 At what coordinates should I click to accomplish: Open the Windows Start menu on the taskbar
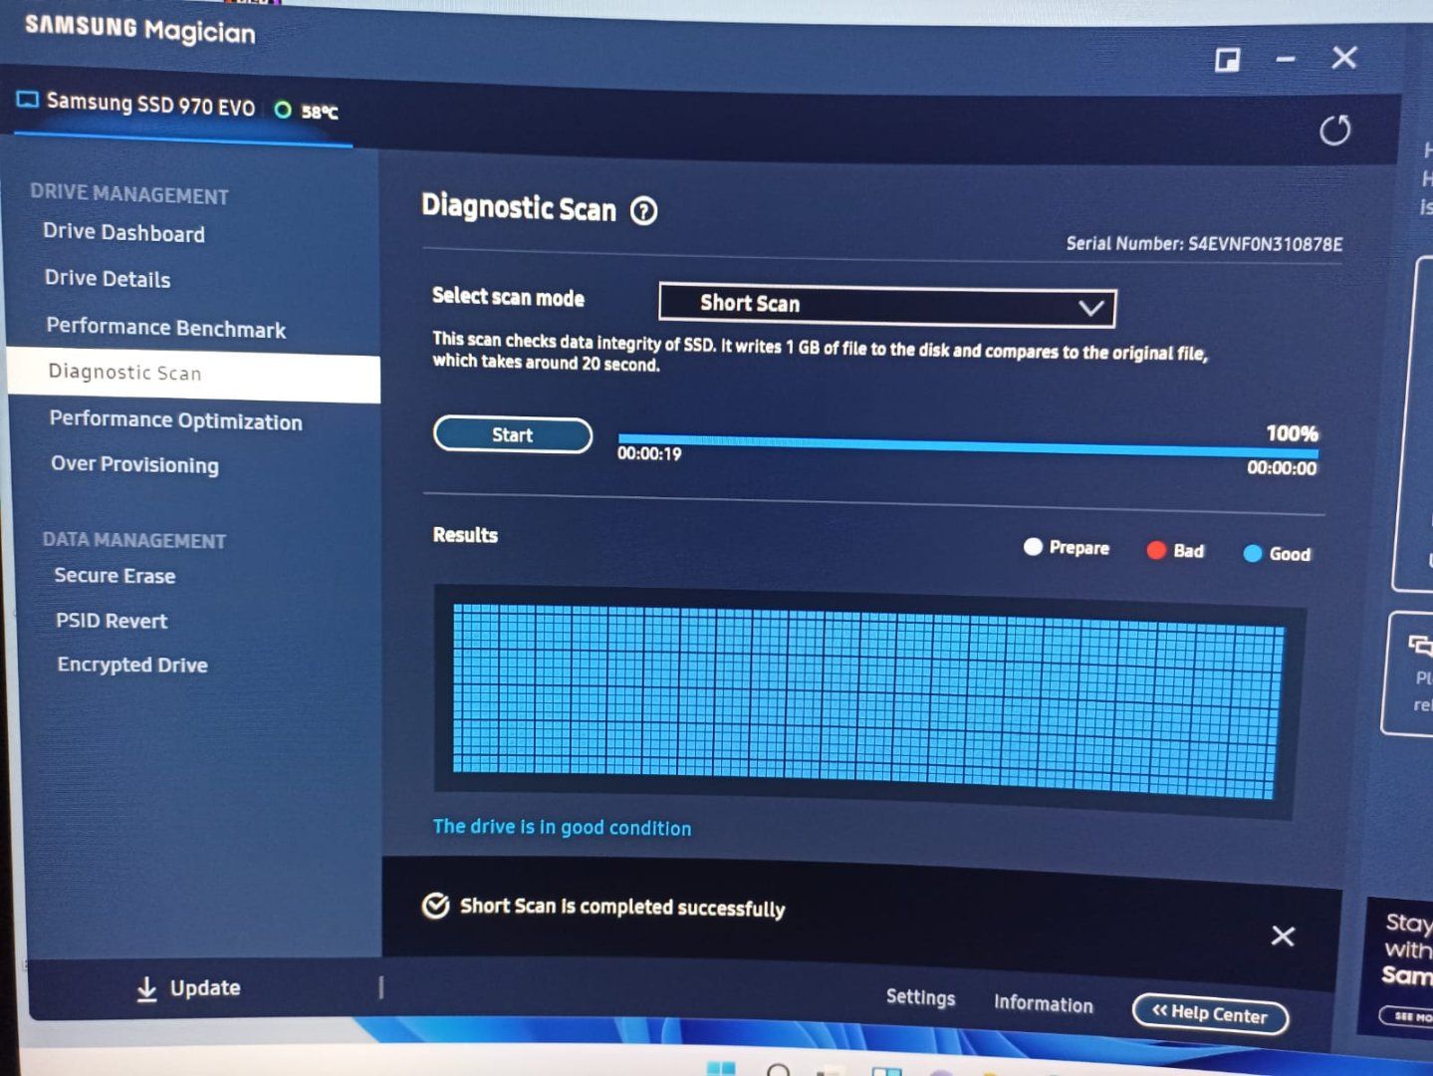pyautogui.click(x=720, y=1068)
